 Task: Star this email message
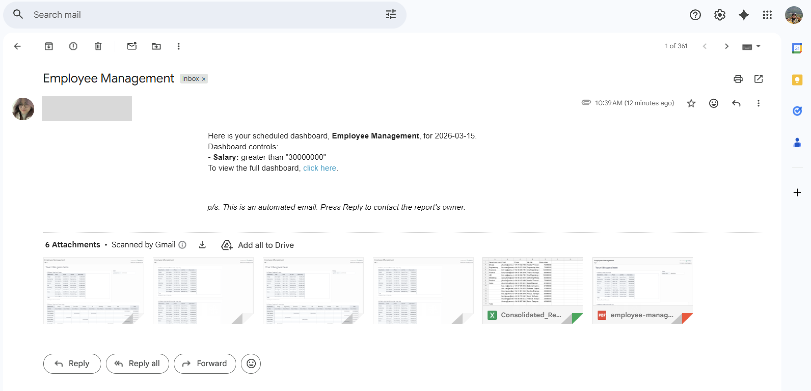coord(691,103)
